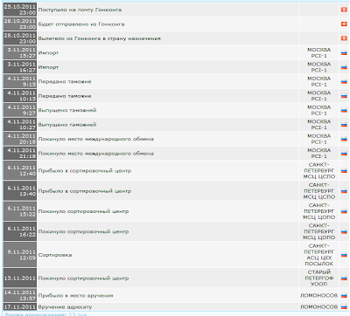Select 'Покинуло сортировочный центр' at 16:22
The width and height of the screenshot is (350, 316).
tap(83, 231)
